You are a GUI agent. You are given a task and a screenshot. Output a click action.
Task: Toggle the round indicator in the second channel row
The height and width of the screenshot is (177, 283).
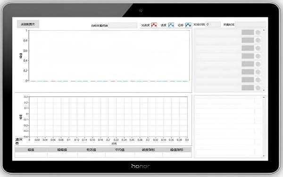[258, 40]
